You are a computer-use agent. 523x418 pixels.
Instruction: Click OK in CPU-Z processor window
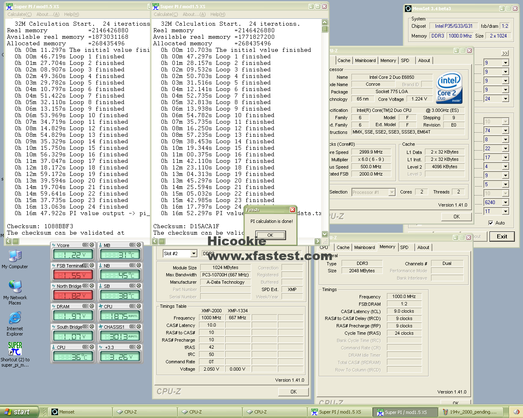[x=456, y=217]
